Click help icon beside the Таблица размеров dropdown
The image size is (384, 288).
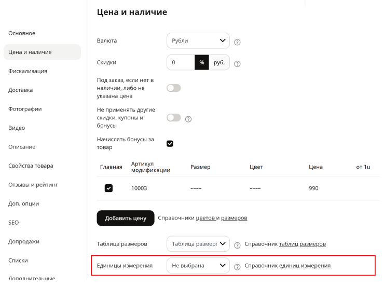[237, 245]
